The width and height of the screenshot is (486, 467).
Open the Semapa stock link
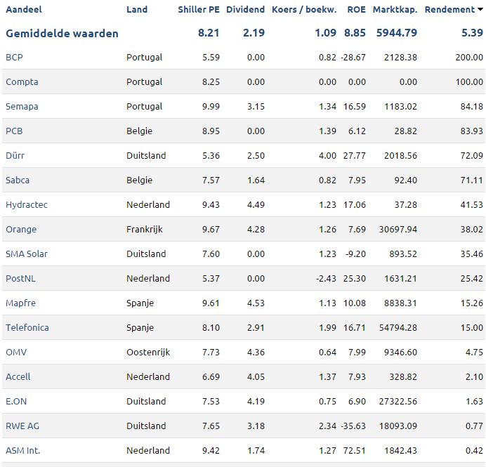(22, 107)
